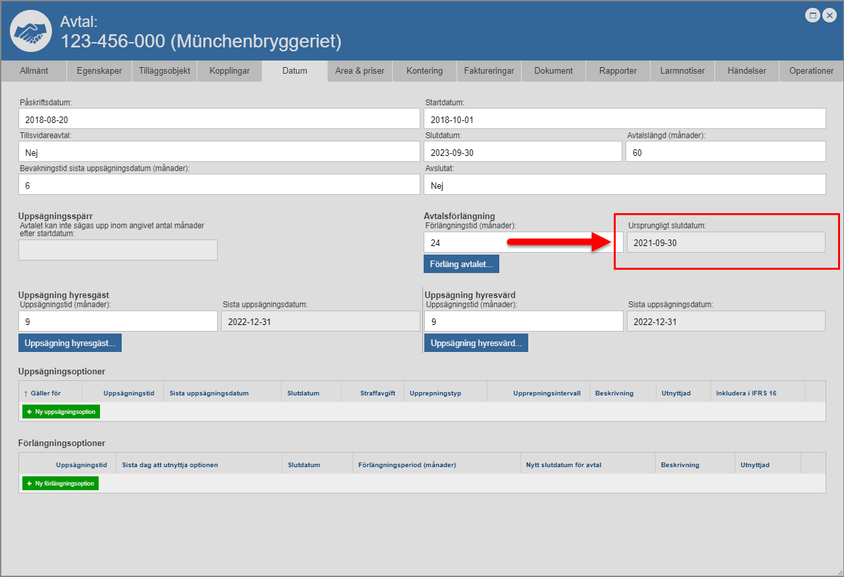
Task: Switch to the Allmänt tab
Action: point(34,71)
